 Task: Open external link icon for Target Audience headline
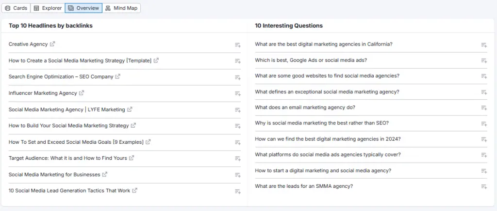tap(132, 158)
